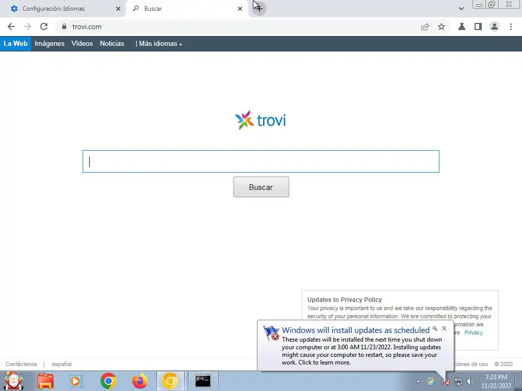Image resolution: width=522 pixels, height=391 pixels.
Task: Click the browser forward arrow
Action: (28, 26)
